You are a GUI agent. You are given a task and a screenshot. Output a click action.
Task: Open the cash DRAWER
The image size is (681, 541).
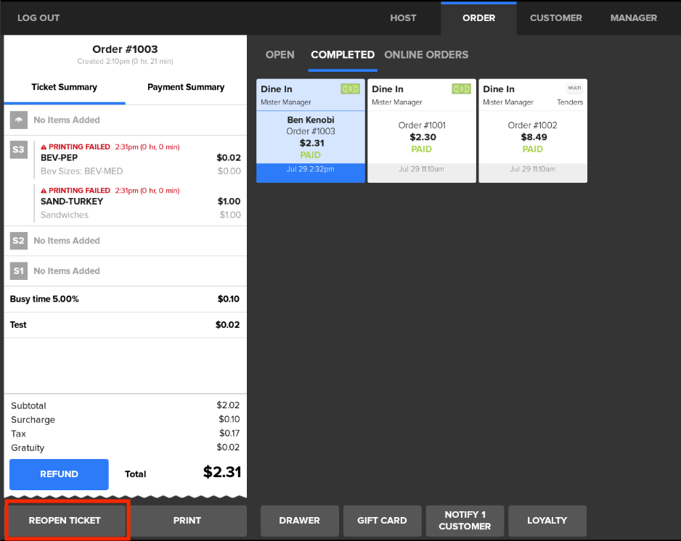coord(299,520)
